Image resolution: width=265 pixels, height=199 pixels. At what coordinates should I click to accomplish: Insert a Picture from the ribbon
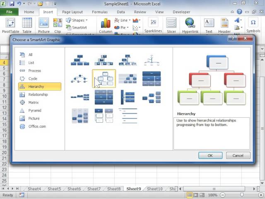click(44, 25)
